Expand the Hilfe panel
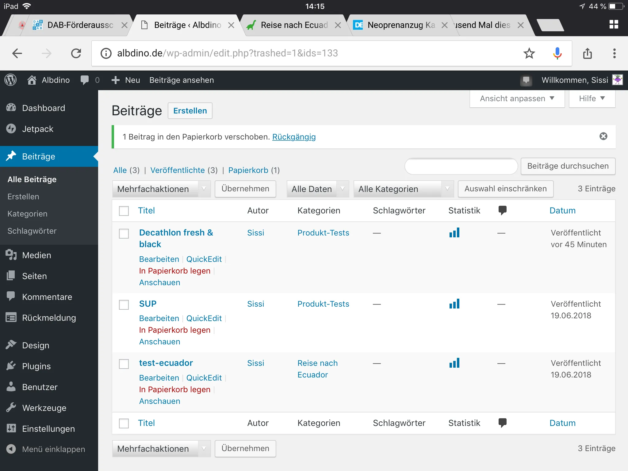The height and width of the screenshot is (471, 628). pos(592,98)
